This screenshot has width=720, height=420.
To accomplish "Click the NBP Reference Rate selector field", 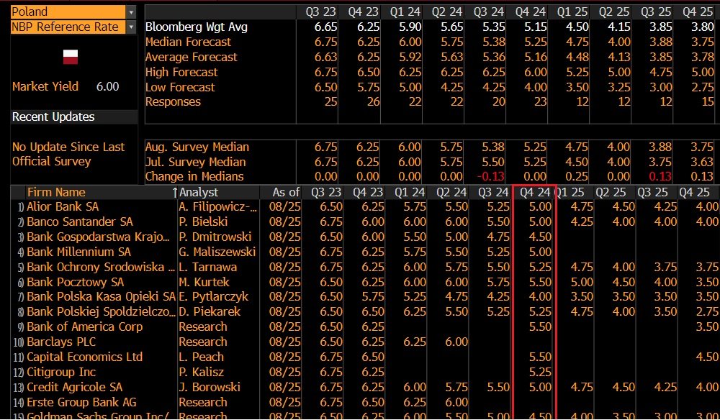I will point(68,27).
